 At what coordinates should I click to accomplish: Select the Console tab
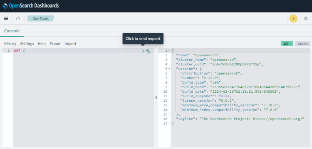(12, 31)
